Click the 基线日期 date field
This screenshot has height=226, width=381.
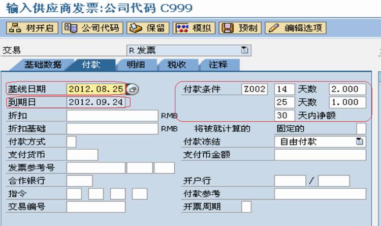click(96, 89)
